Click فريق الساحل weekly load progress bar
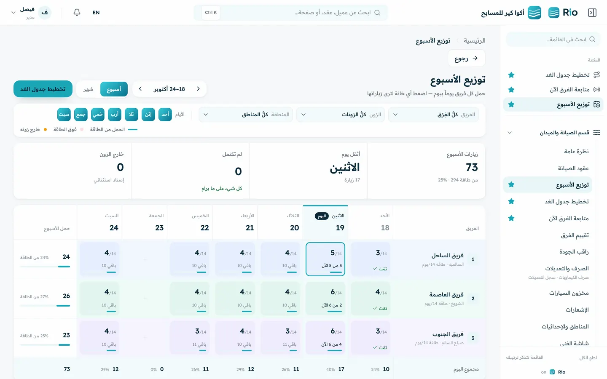 click(x=45, y=267)
